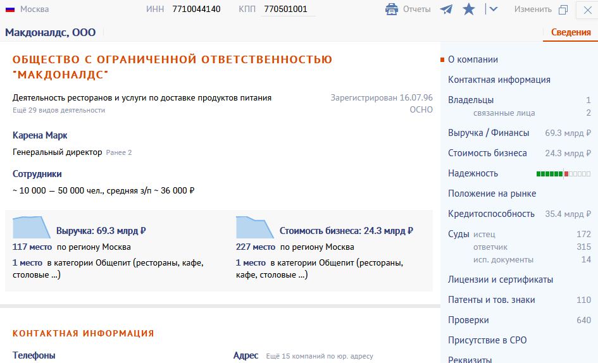Open Суды section in sidebar
Image resolution: width=598 pixels, height=363 pixels.
458,234
